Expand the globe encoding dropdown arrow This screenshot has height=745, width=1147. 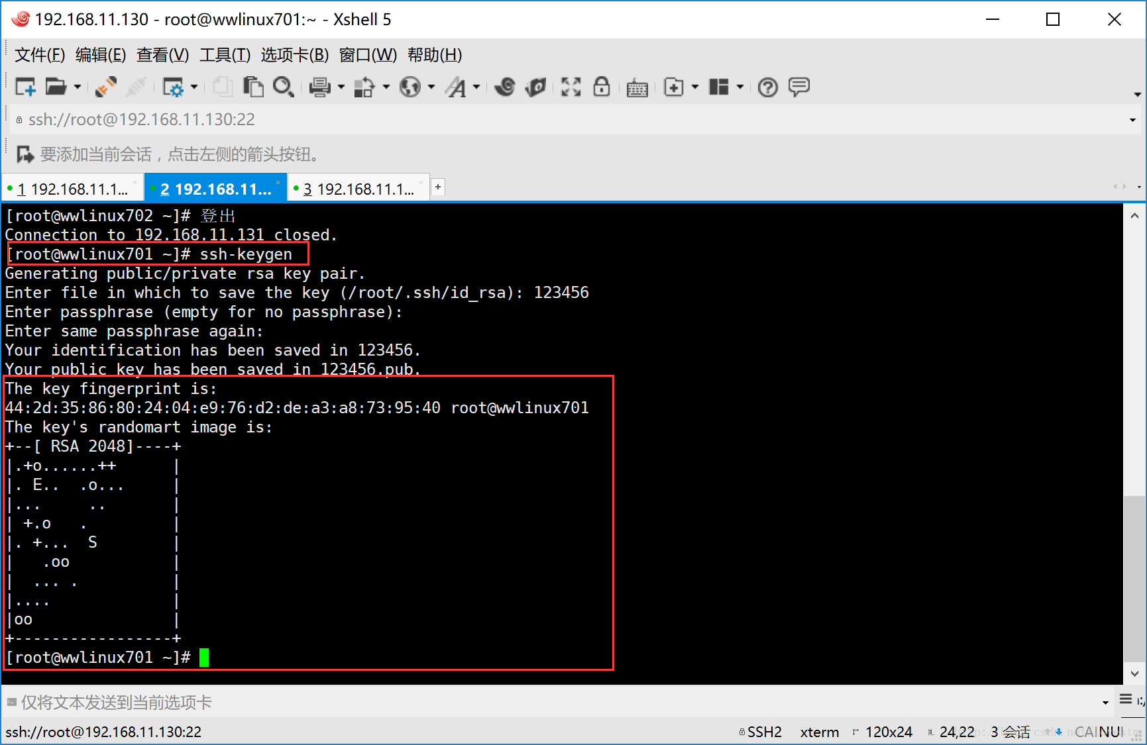(431, 87)
